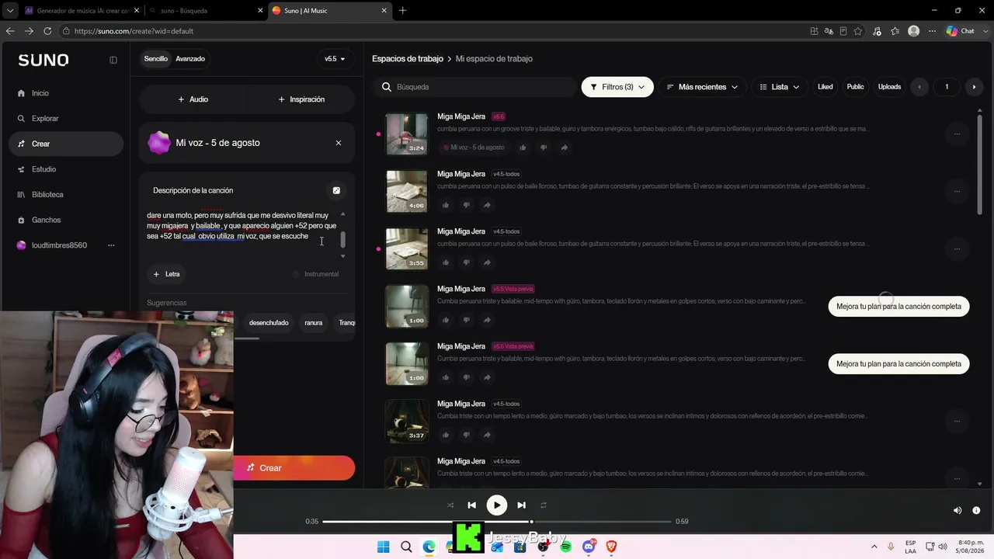This screenshot has width=994, height=559.
Task: Skip to the previous track
Action: click(471, 505)
